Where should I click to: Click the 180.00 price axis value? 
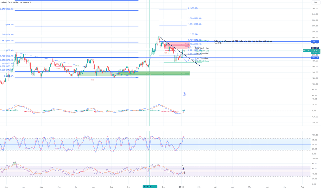click(315, 61)
